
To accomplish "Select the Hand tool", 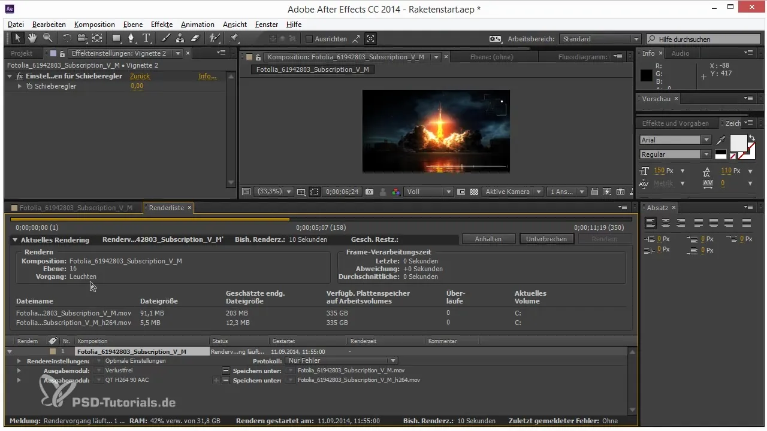I will 32,38.
